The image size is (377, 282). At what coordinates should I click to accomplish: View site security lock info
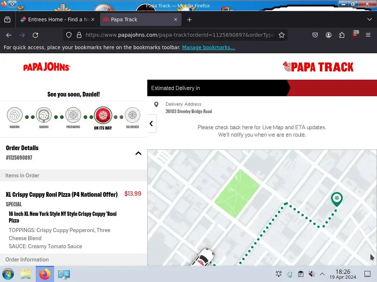79,35
